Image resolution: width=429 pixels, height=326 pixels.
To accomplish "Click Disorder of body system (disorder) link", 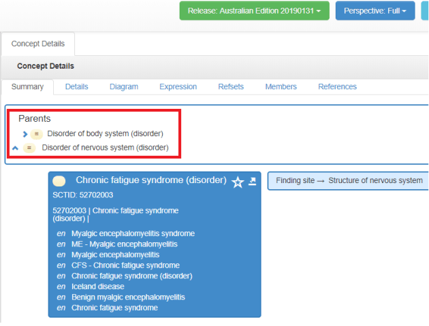I will 105,133.
